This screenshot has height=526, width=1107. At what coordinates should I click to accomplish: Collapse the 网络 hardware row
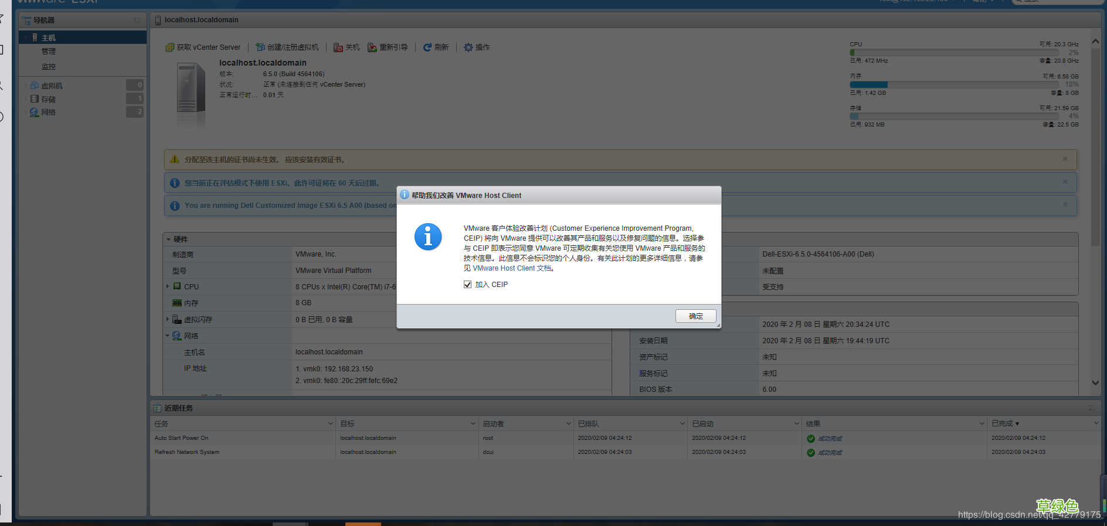coord(168,336)
